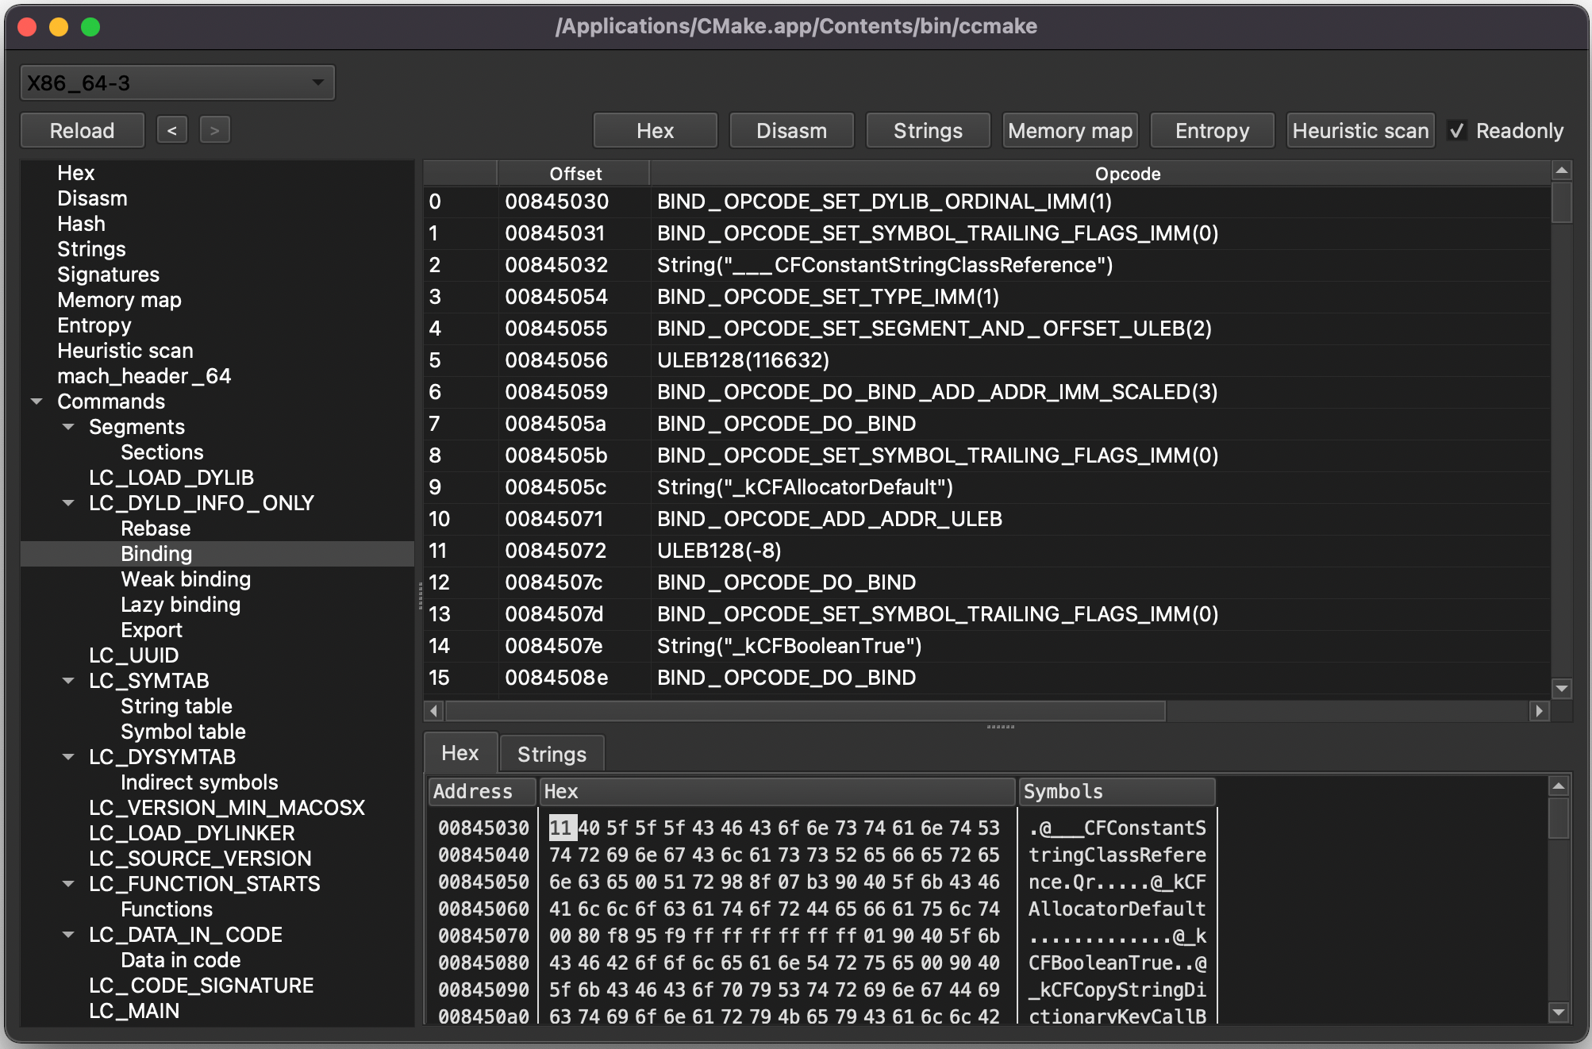Open the X86_64-3 architecture dropdown
This screenshot has width=1592, height=1049.
pyautogui.click(x=177, y=83)
